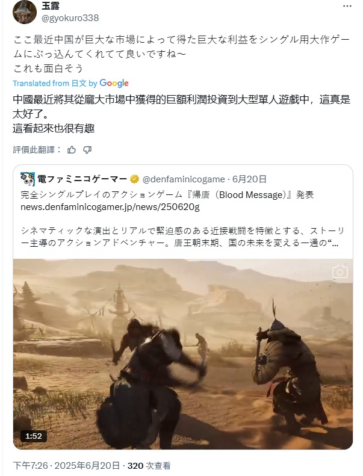The image size is (363, 476).
Task: Play the Blood Message video thumbnail
Action: [183, 354]
